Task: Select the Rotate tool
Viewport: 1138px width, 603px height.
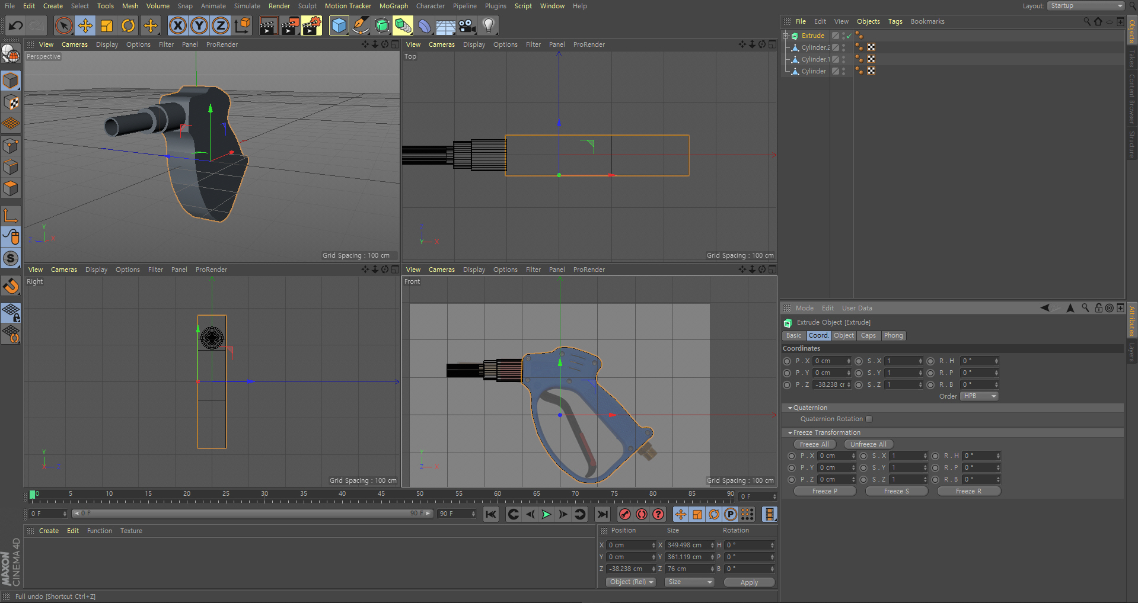Action: click(x=128, y=25)
